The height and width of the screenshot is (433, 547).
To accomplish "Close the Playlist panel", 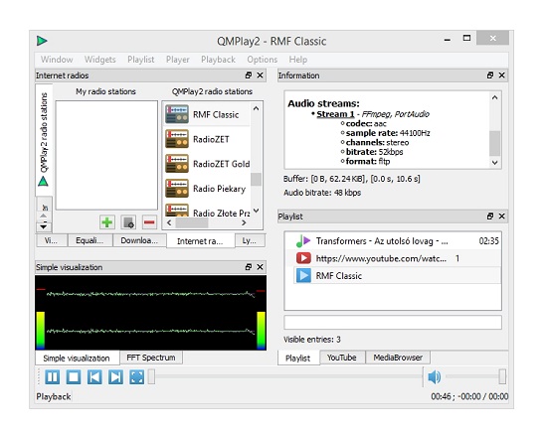I will point(501,216).
